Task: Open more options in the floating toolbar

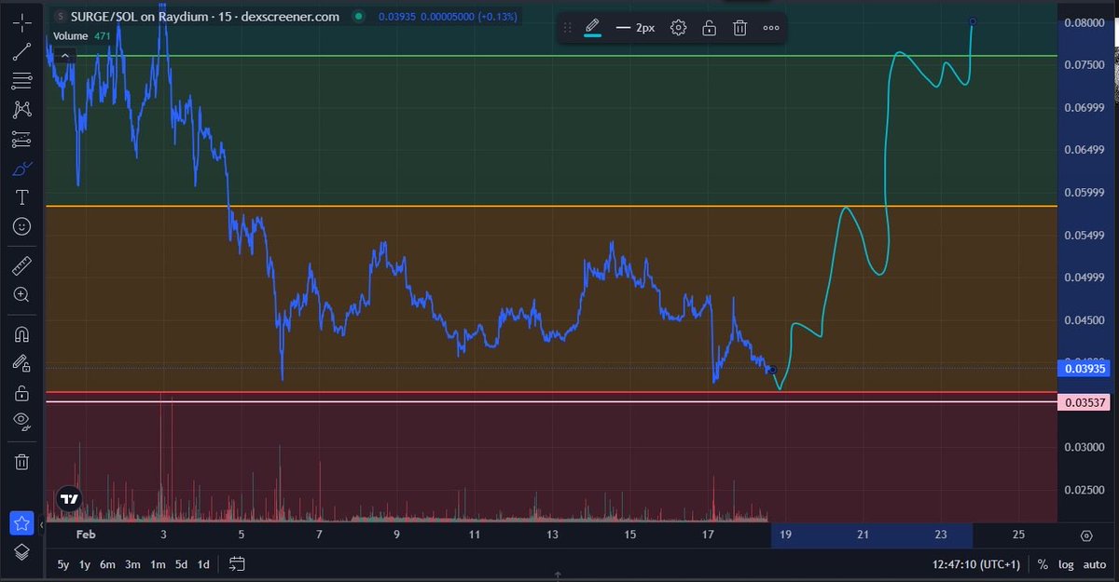Action: click(771, 28)
